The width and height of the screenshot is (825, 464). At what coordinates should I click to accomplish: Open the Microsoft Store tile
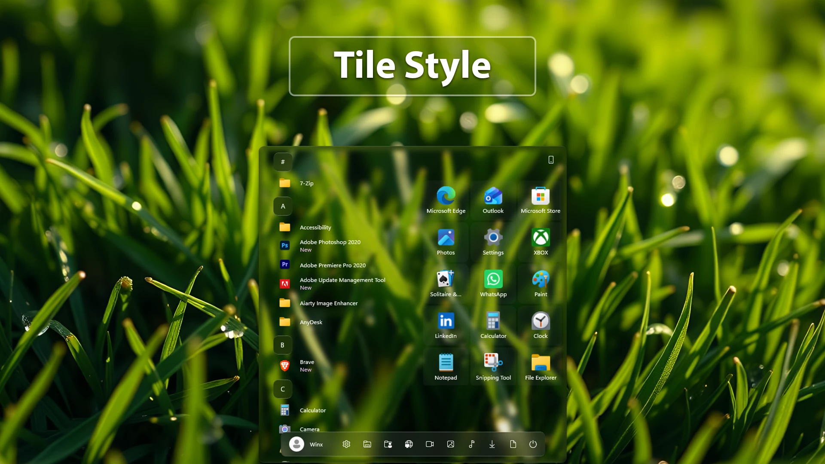pos(541,200)
